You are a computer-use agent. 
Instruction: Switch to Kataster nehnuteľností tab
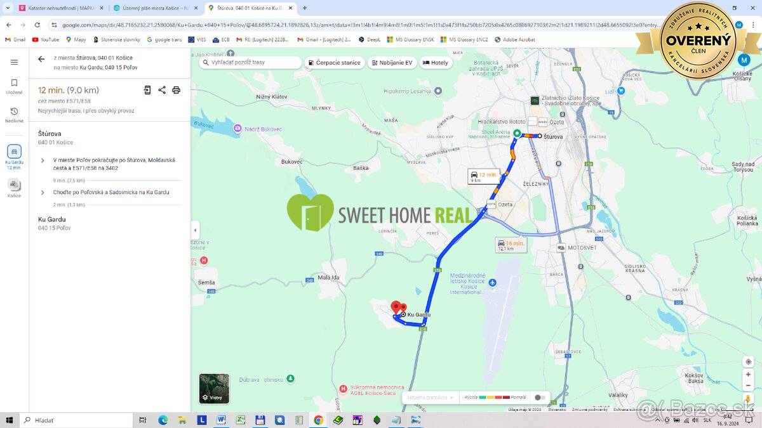tap(56, 8)
